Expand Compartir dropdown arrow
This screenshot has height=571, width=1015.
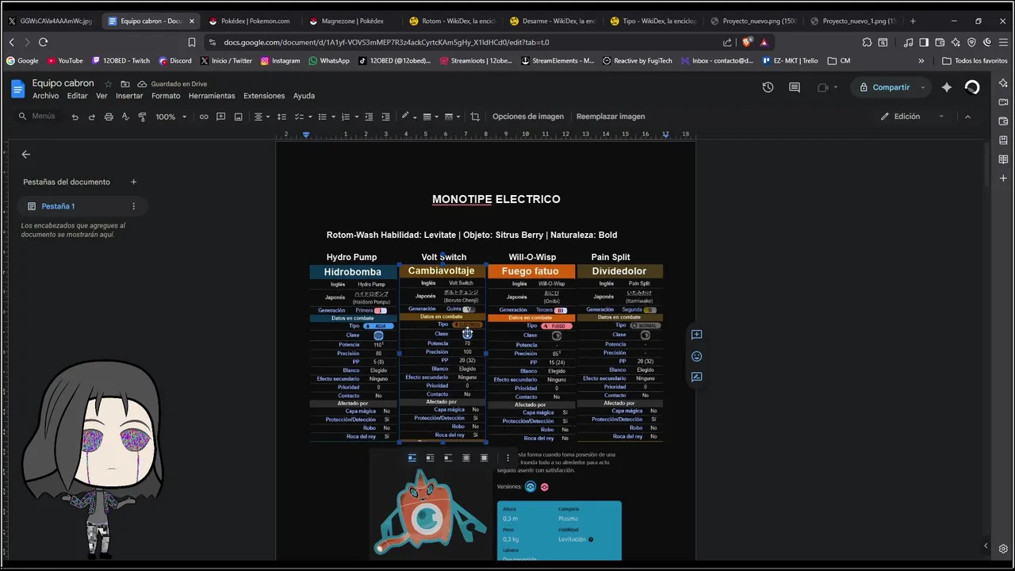tap(923, 87)
